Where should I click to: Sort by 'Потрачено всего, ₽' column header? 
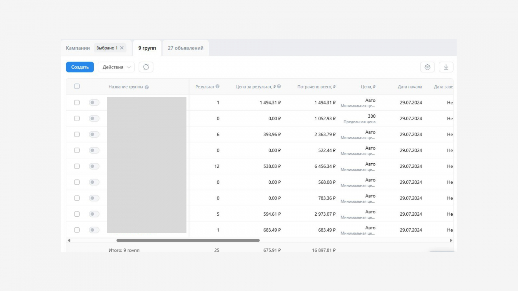316,87
